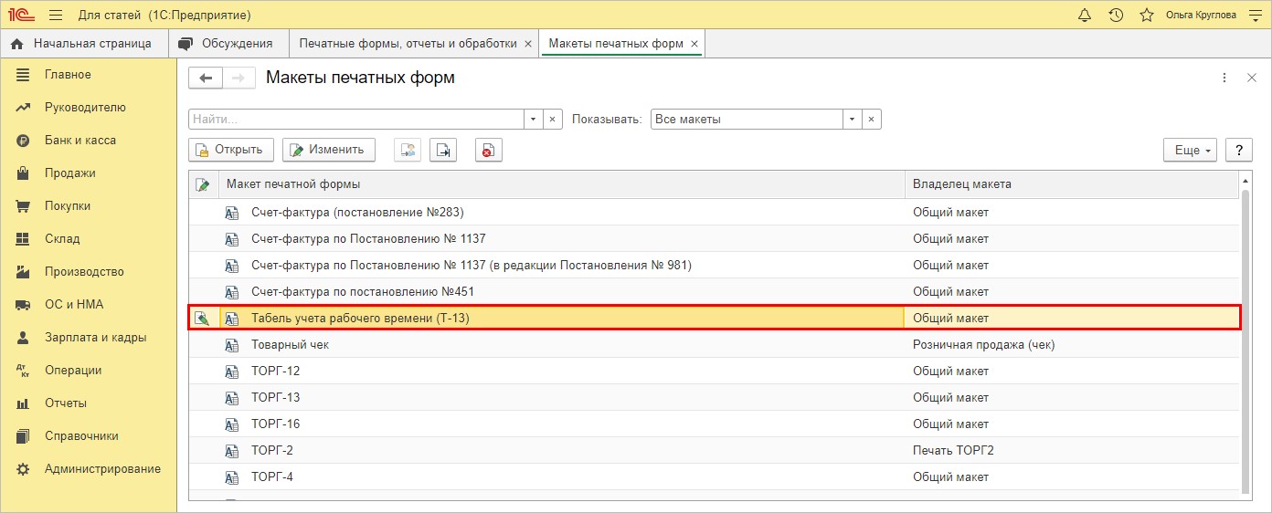Click the Открыть button

click(230, 150)
